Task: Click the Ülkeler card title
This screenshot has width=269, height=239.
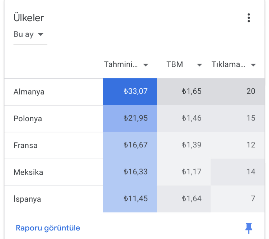Action: click(x=29, y=18)
